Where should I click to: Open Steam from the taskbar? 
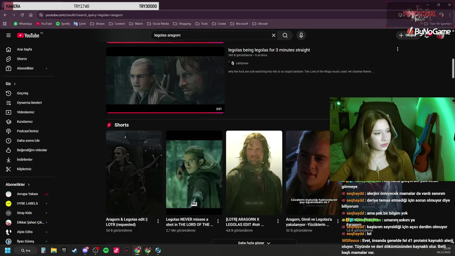pyautogui.click(x=75, y=250)
